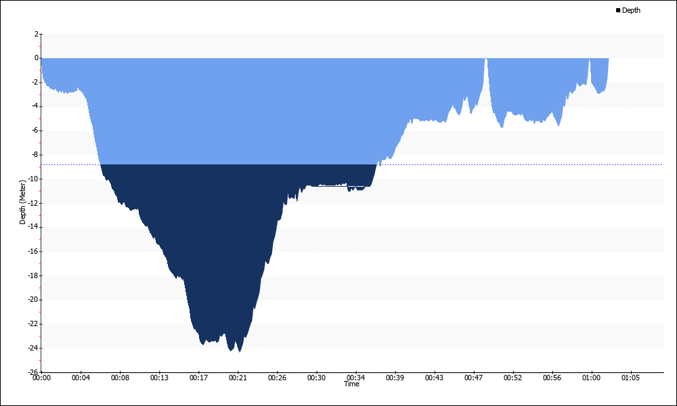Click the 'Depth (Meter)' axis title
Screen dimensions: 677x406
(x=22, y=202)
